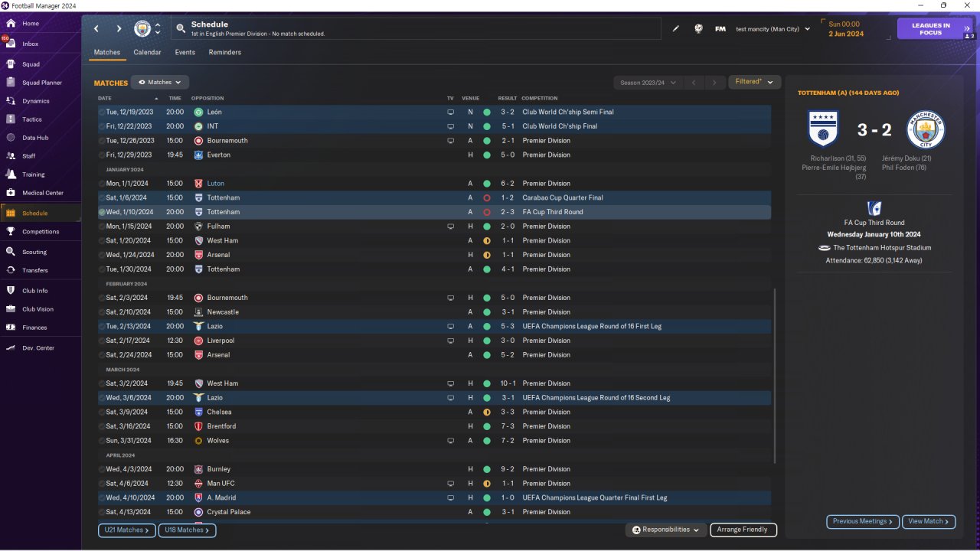Viewport: 980px width, 551px height.
Task: Toggle the reminder circle for Fulham match
Action: pos(103,227)
